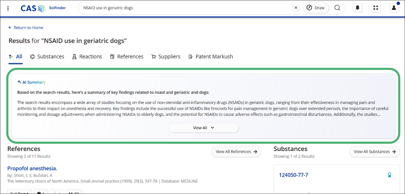Return to Home
Image resolution: width=405 pixels, height=194 pixels.
pyautogui.click(x=26, y=27)
